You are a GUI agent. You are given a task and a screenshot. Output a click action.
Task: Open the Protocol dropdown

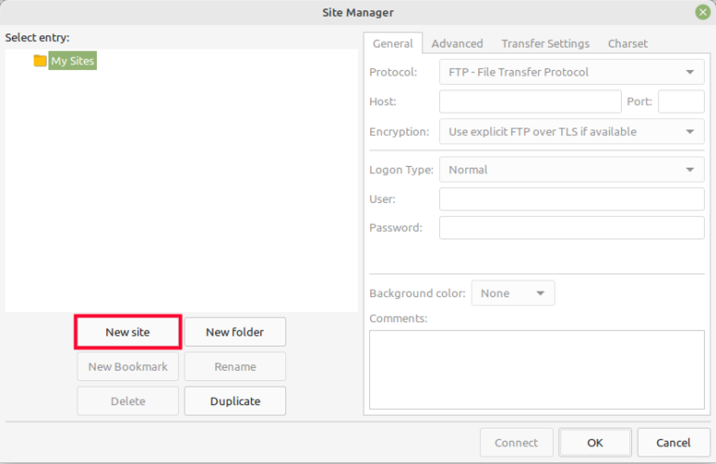click(x=571, y=72)
